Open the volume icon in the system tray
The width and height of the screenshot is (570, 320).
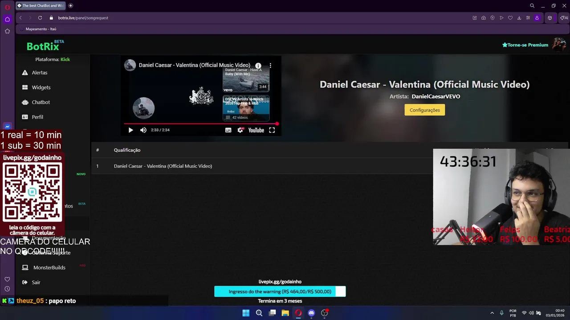pyautogui.click(x=531, y=313)
